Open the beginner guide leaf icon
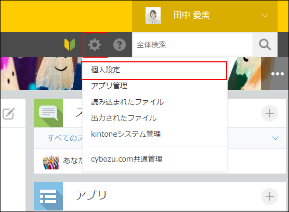The width and height of the screenshot is (289, 212). tap(70, 45)
